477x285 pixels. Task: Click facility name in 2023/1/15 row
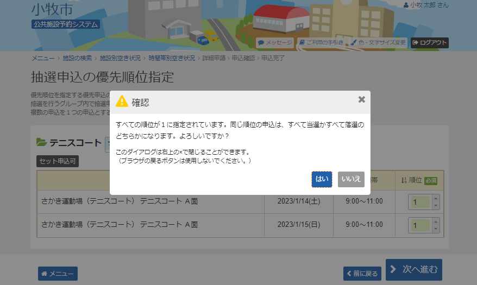coord(120,225)
